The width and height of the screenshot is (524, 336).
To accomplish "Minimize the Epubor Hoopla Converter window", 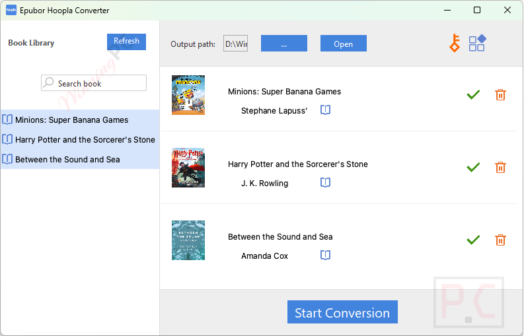I will click(447, 10).
